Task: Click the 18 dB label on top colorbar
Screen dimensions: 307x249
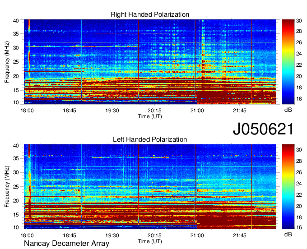Action: click(x=299, y=88)
